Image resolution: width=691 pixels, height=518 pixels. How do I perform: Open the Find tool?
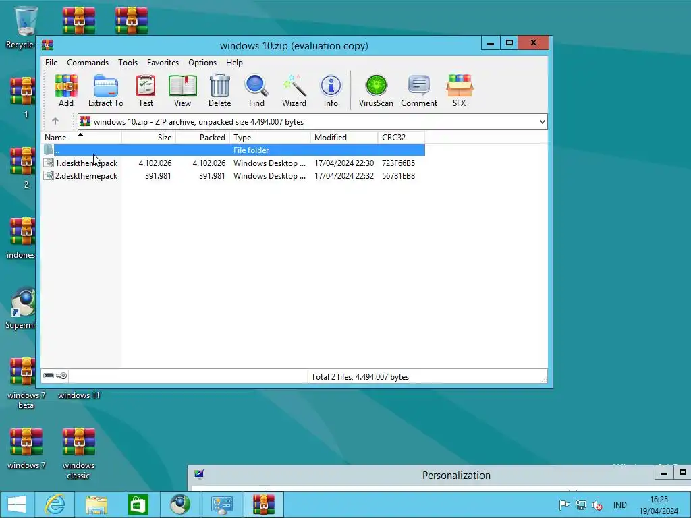point(256,90)
